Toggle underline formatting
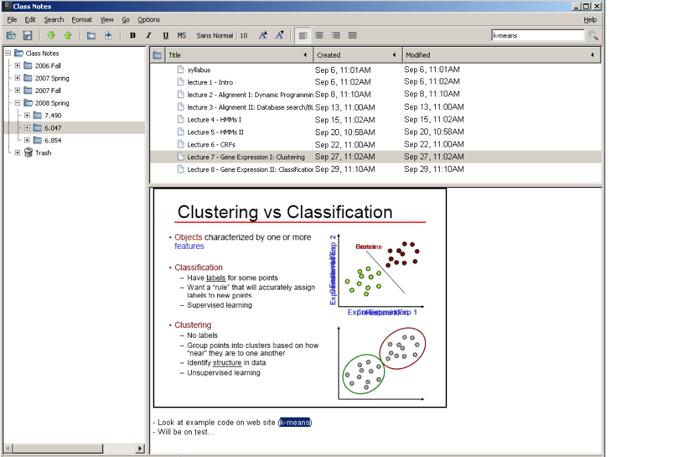Viewport: 681px width, 457px height. point(165,35)
